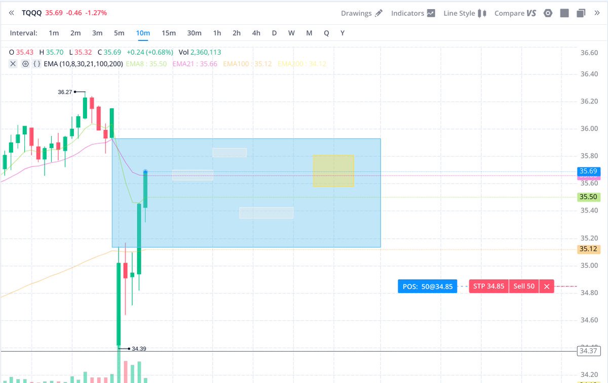
Task: Select the 2h interval
Action: click(237, 33)
